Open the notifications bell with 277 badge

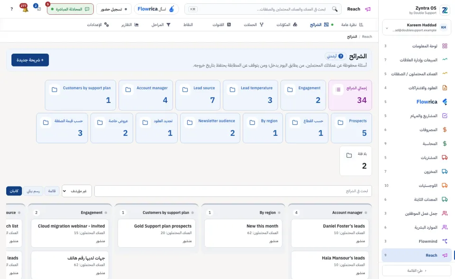pyautogui.click(x=25, y=9)
